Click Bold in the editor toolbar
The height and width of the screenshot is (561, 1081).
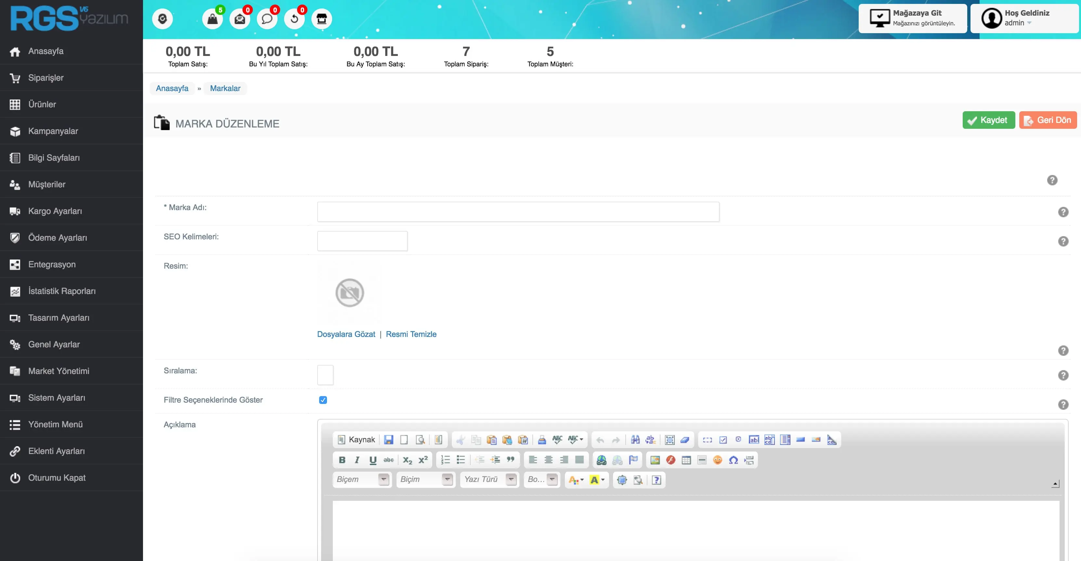[342, 460]
